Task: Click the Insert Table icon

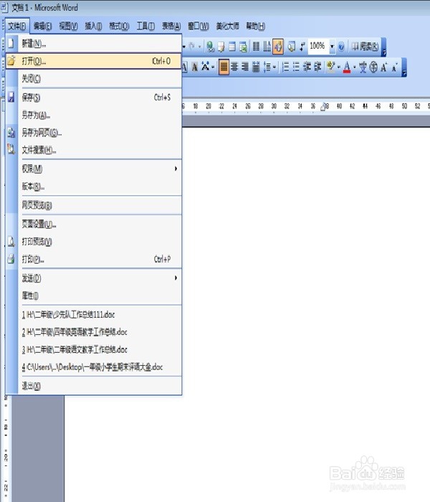Action: point(232,47)
